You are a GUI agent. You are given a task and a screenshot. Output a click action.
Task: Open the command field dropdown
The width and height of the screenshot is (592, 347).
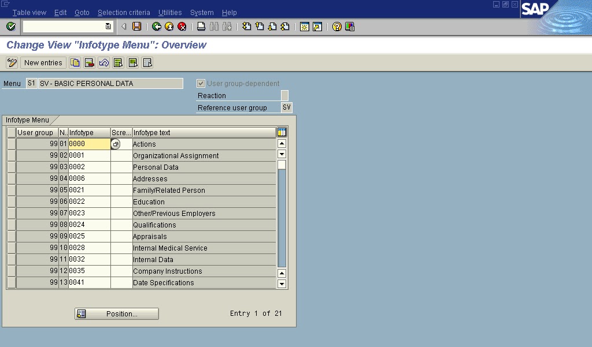point(108,26)
